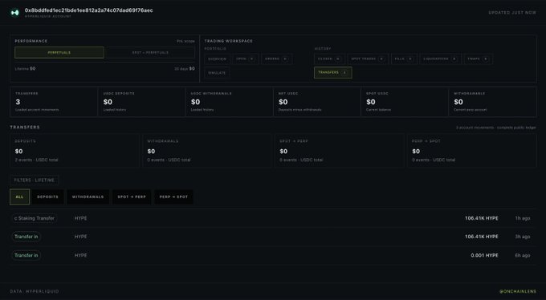Click the 6h ago timestamp
This screenshot has height=300, width=546.
(x=523, y=255)
